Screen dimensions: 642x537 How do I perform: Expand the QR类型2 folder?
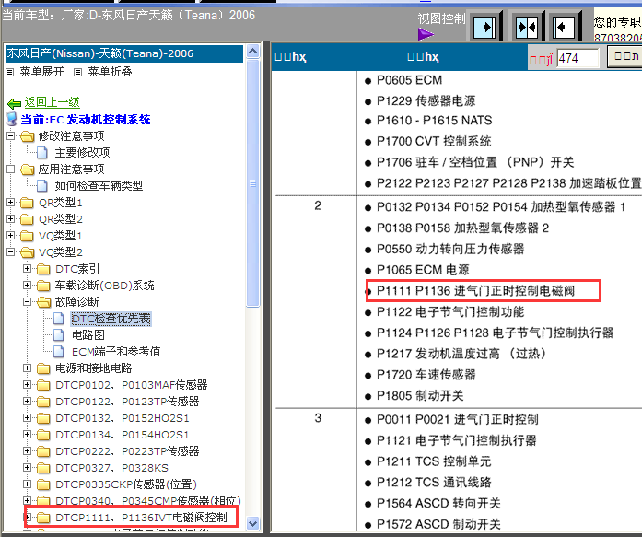tap(11, 218)
